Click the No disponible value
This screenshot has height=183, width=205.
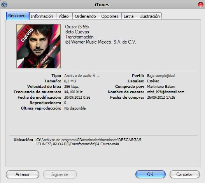click(75, 108)
